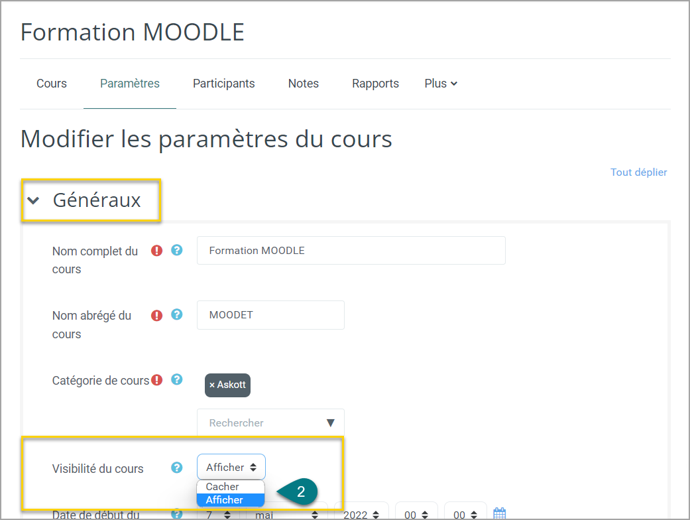Open help for Nom complet du cours
The image size is (690, 520).
[177, 250]
